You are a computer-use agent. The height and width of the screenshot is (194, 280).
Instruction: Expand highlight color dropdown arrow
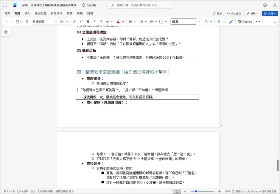112,22
